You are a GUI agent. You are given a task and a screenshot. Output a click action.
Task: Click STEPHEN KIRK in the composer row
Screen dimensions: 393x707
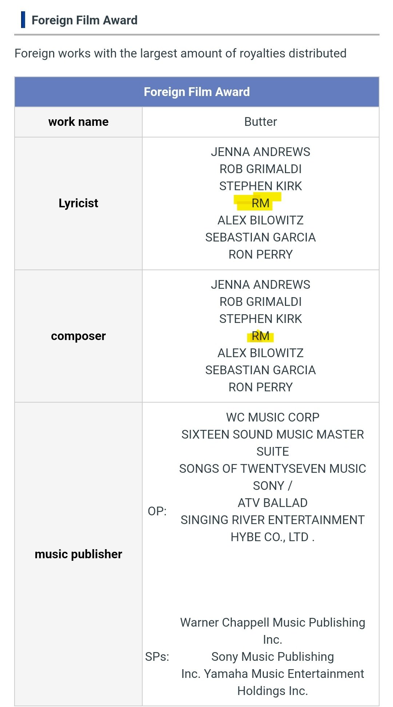(261, 319)
